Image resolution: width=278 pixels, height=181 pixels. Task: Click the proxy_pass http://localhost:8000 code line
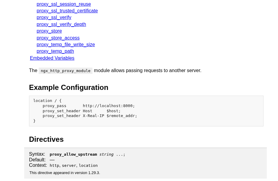click(89, 106)
